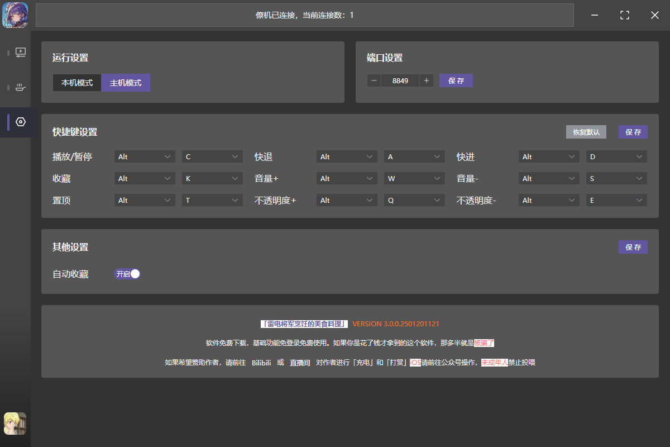
Task: Click the blonde character avatar at bottom-left
Action: (x=15, y=424)
